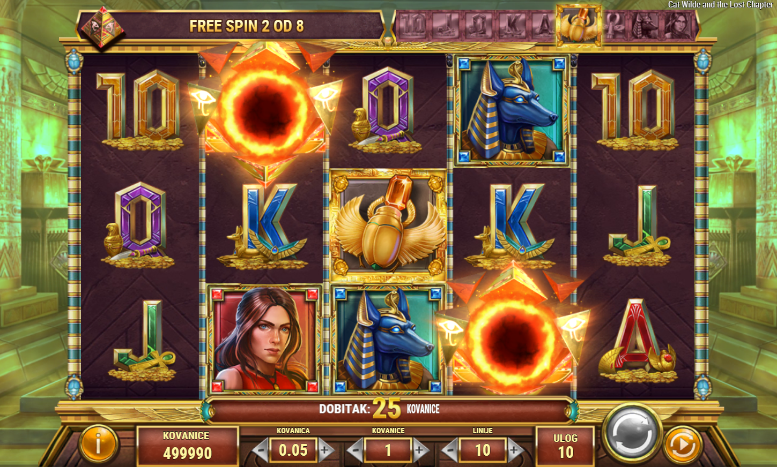
Task: Click the Ulog 10 bet display
Action: 565,446
